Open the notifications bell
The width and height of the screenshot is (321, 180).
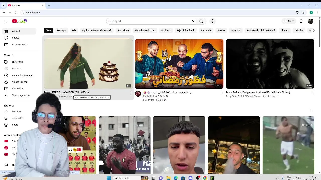(301, 21)
